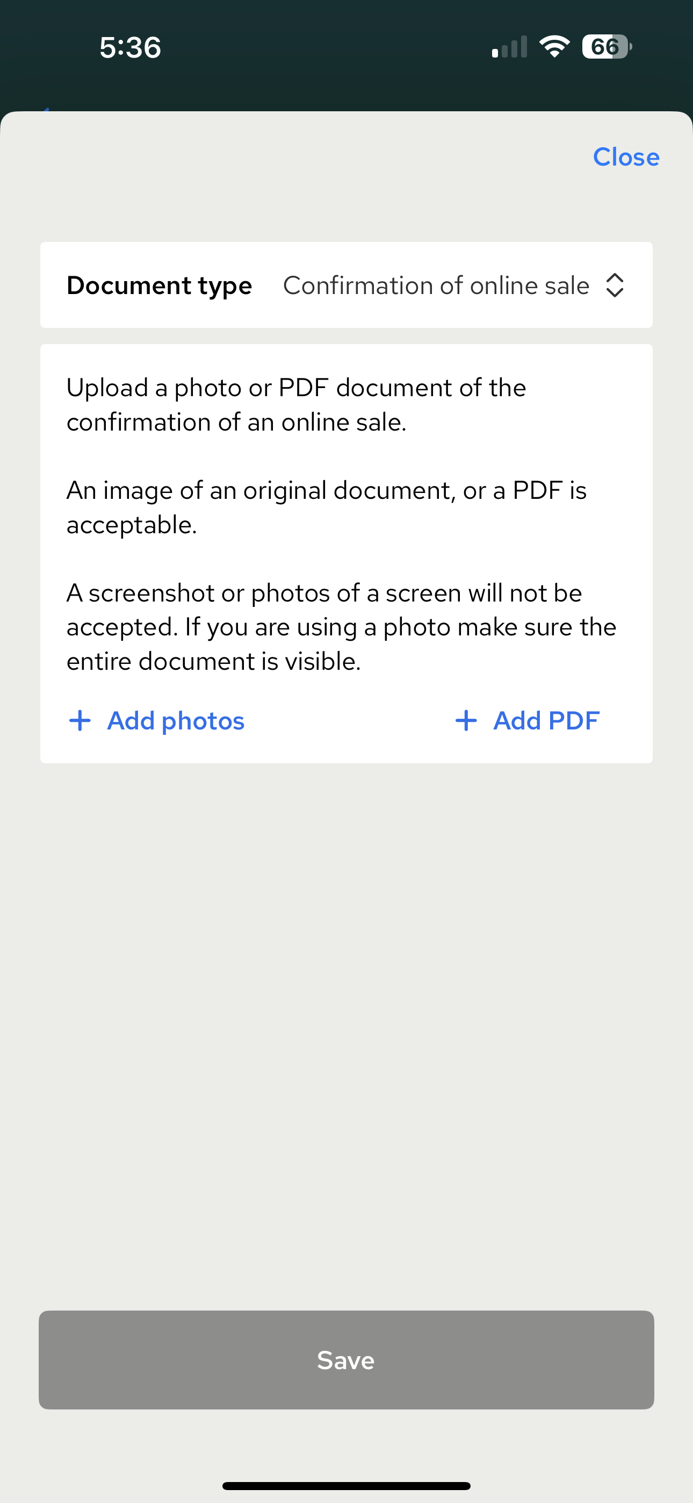The image size is (693, 1503).
Task: Click the screenshot not accepted warning text
Action: tap(341, 627)
